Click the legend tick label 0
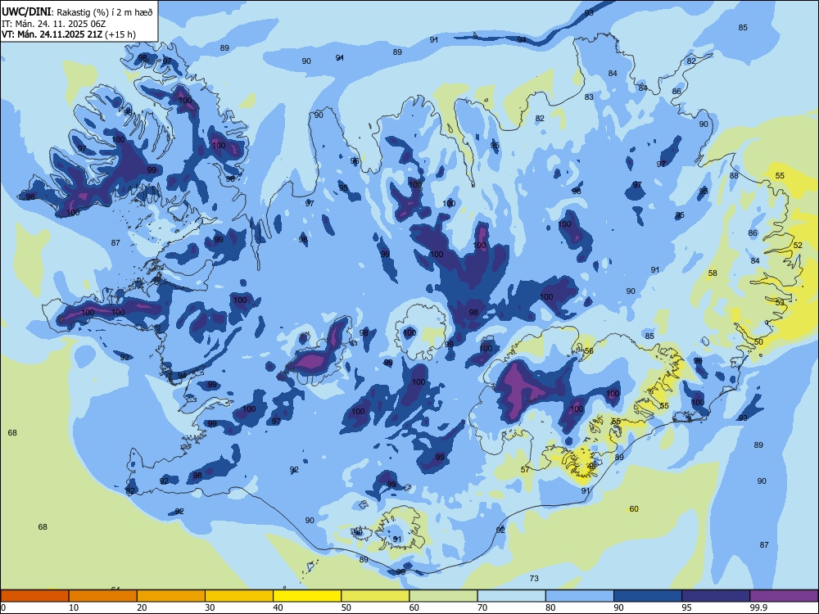 [3, 607]
